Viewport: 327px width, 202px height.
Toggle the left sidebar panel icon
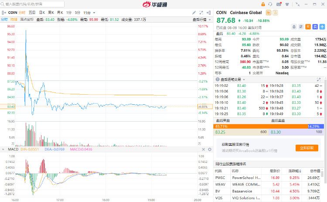click(x=4, y=13)
